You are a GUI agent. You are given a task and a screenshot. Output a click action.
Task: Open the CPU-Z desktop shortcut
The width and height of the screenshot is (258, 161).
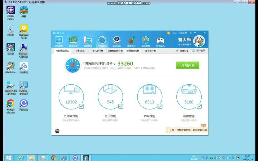point(11,13)
